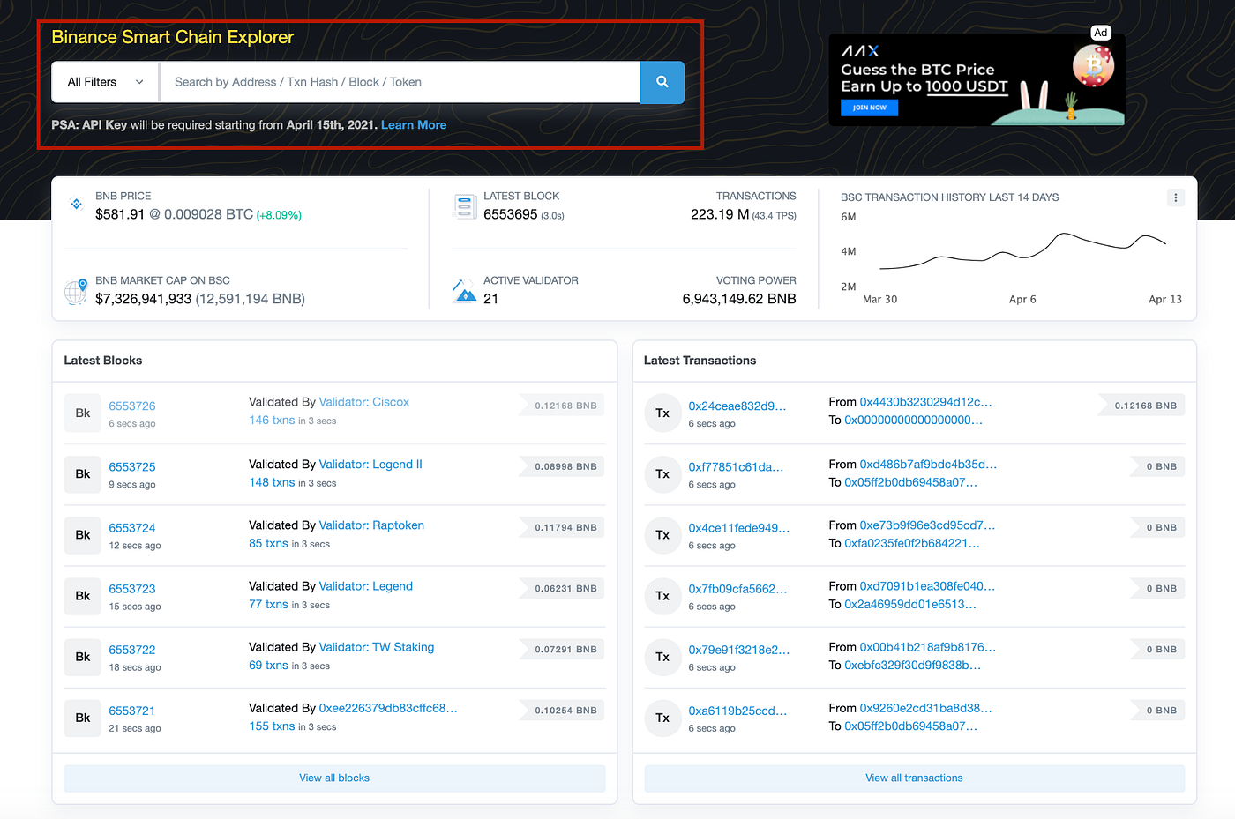Click the Tx icon for 0x7fb09cfa5662
The height and width of the screenshot is (819, 1235).
pos(662,596)
